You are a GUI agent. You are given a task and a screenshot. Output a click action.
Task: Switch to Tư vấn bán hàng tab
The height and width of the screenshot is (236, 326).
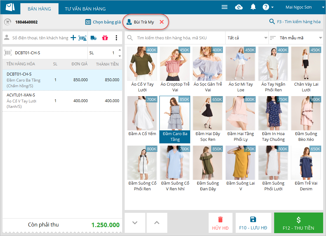85,9
